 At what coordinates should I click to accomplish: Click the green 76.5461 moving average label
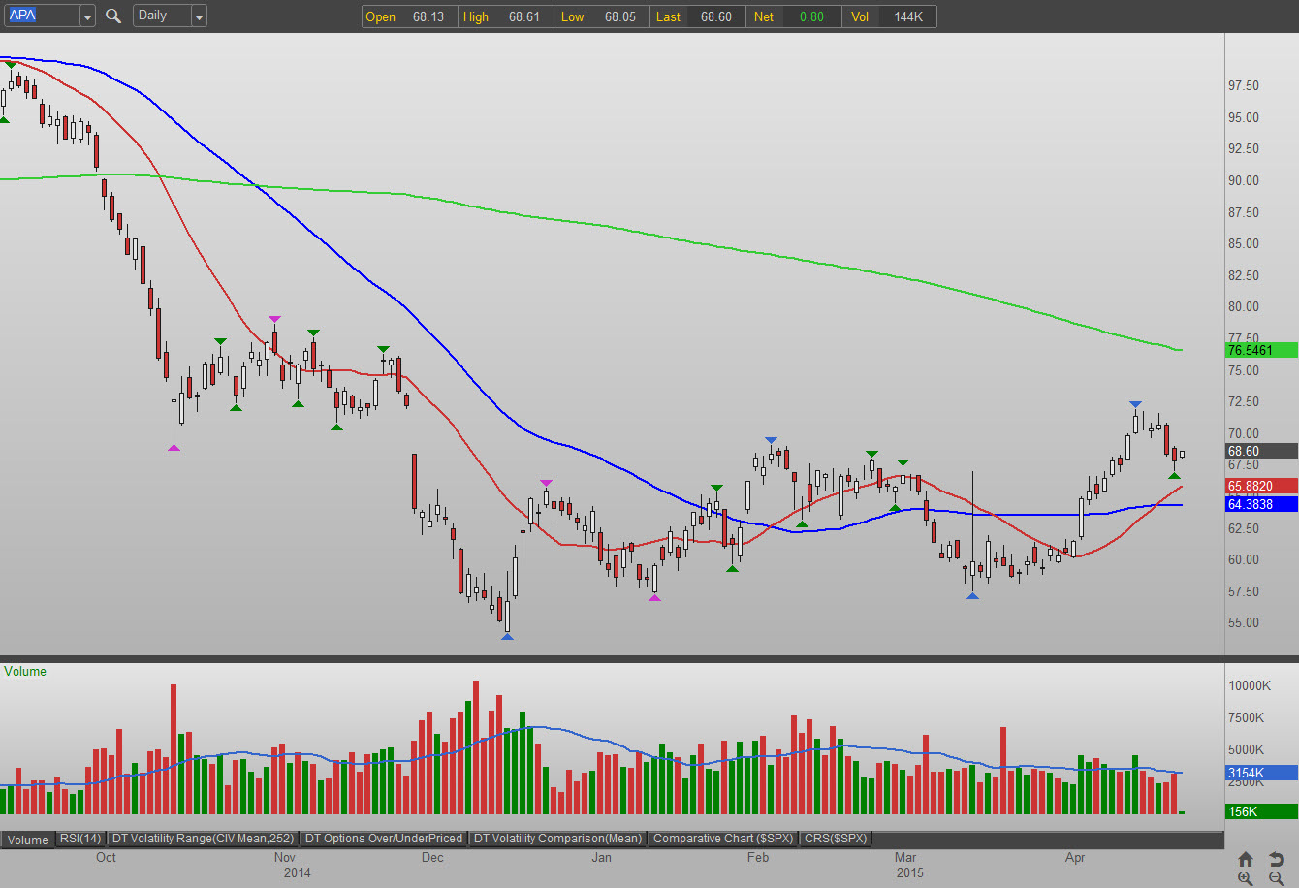click(x=1261, y=350)
